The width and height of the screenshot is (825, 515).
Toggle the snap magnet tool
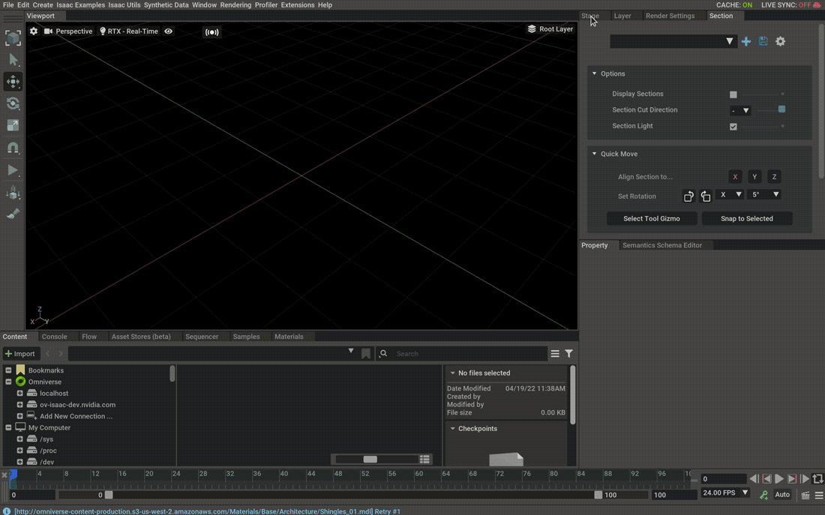pos(13,148)
